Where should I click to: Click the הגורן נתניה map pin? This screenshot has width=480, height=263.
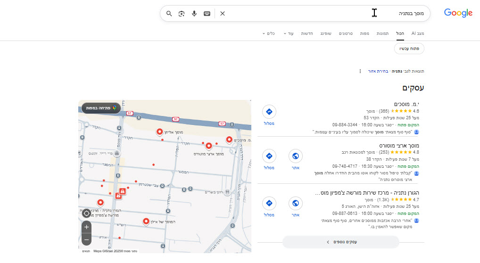[100, 202]
